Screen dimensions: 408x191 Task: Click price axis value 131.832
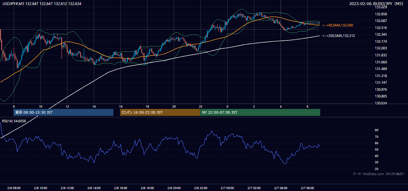point(382,55)
